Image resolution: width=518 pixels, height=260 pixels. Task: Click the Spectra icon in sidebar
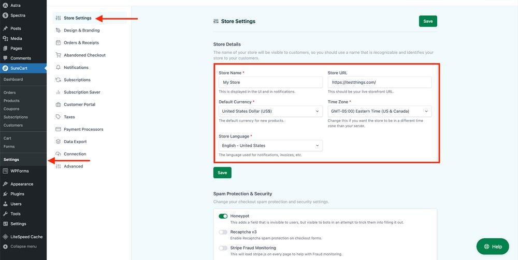point(5,16)
